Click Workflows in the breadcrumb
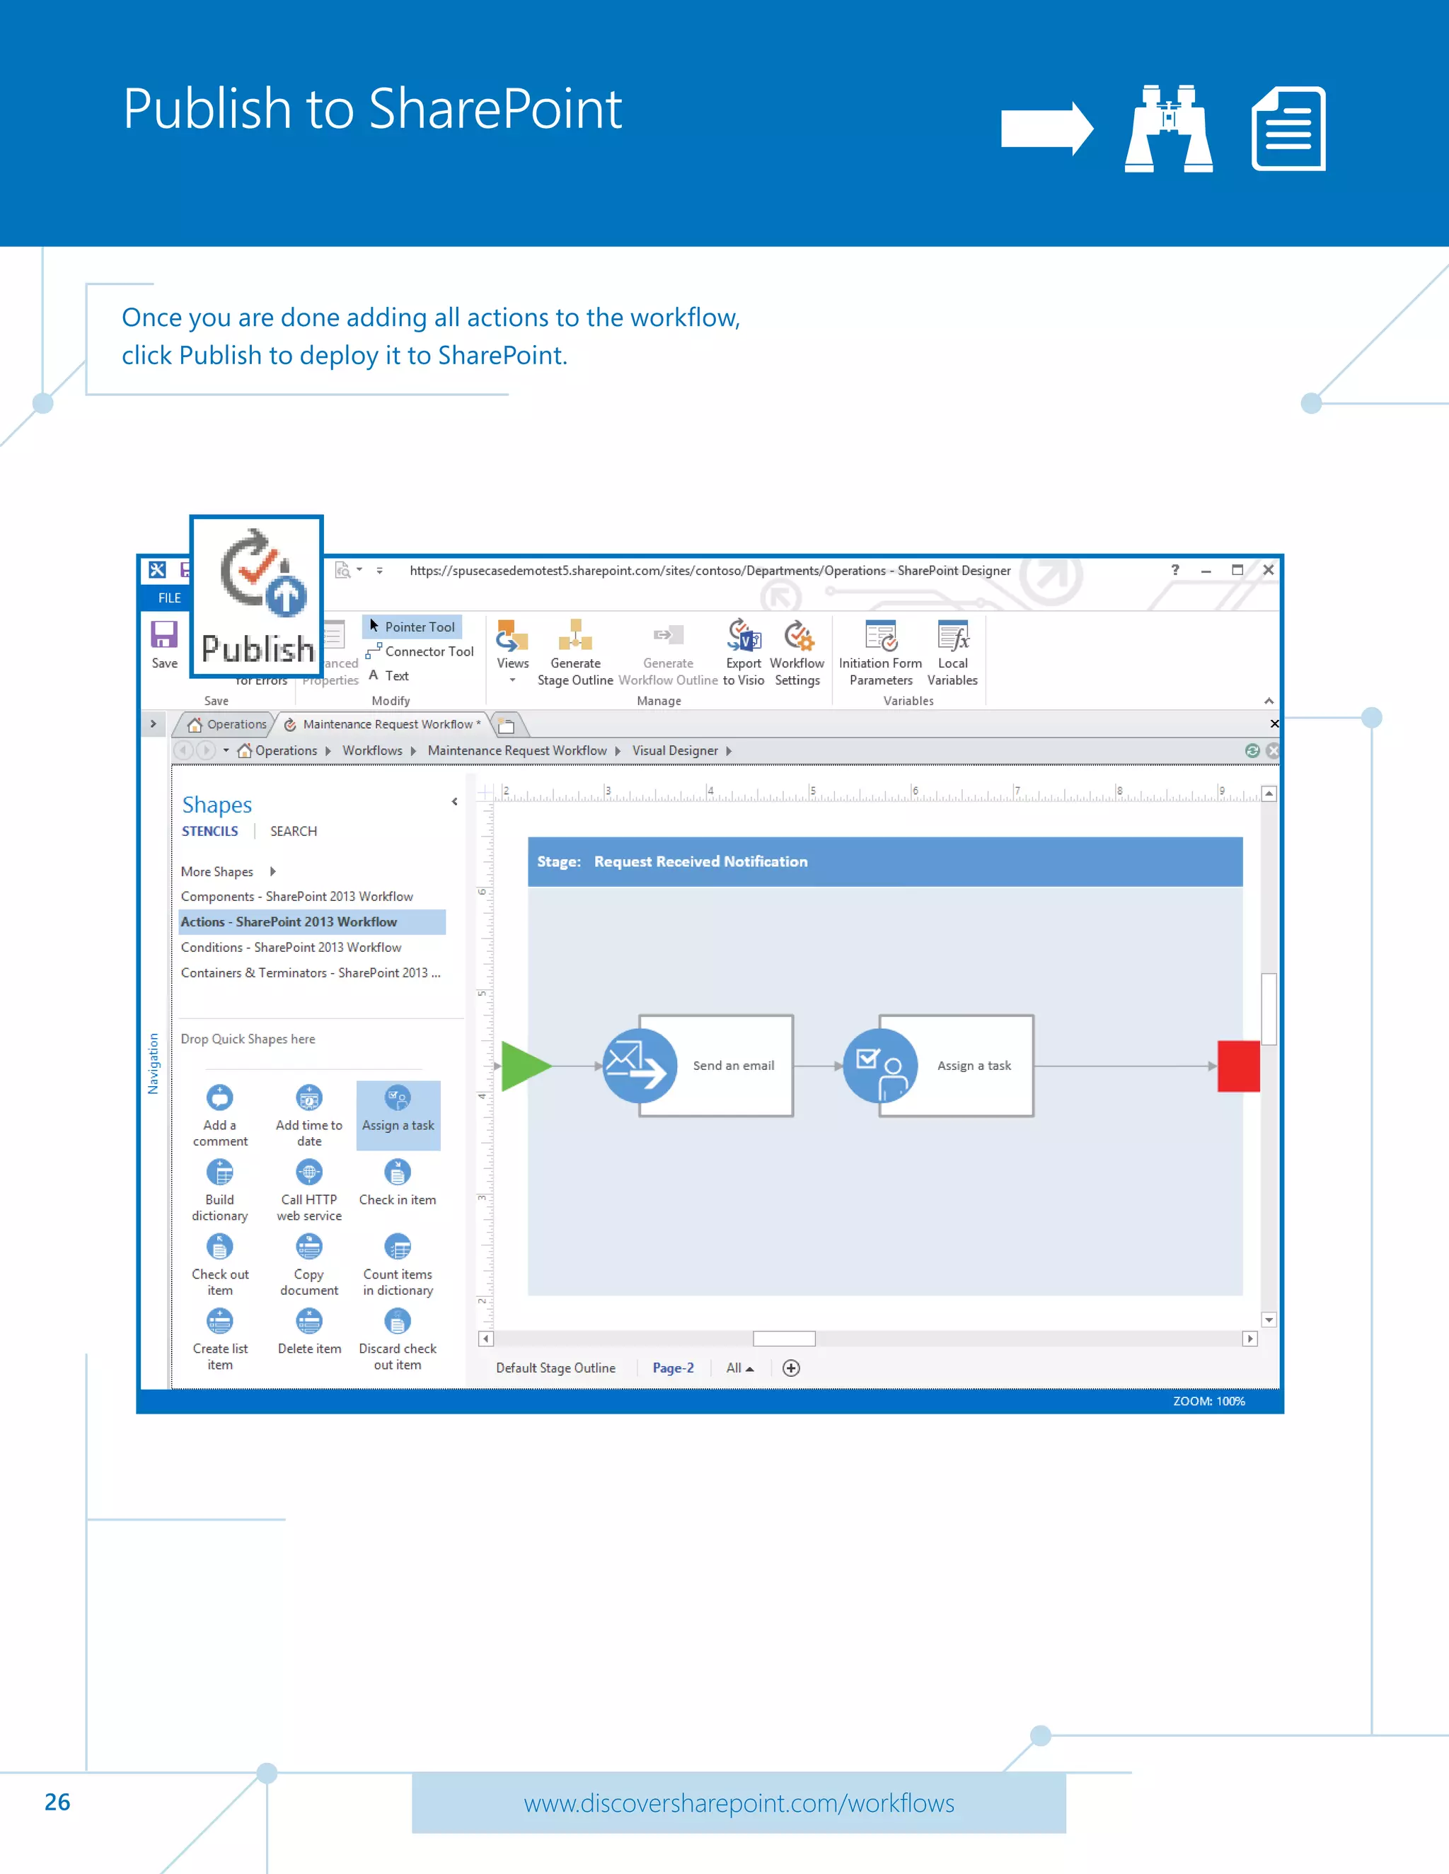 tap(373, 751)
